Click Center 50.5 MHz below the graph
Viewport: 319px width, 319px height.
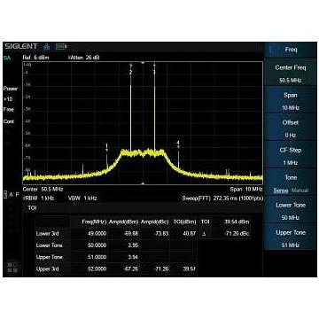pos(43,189)
